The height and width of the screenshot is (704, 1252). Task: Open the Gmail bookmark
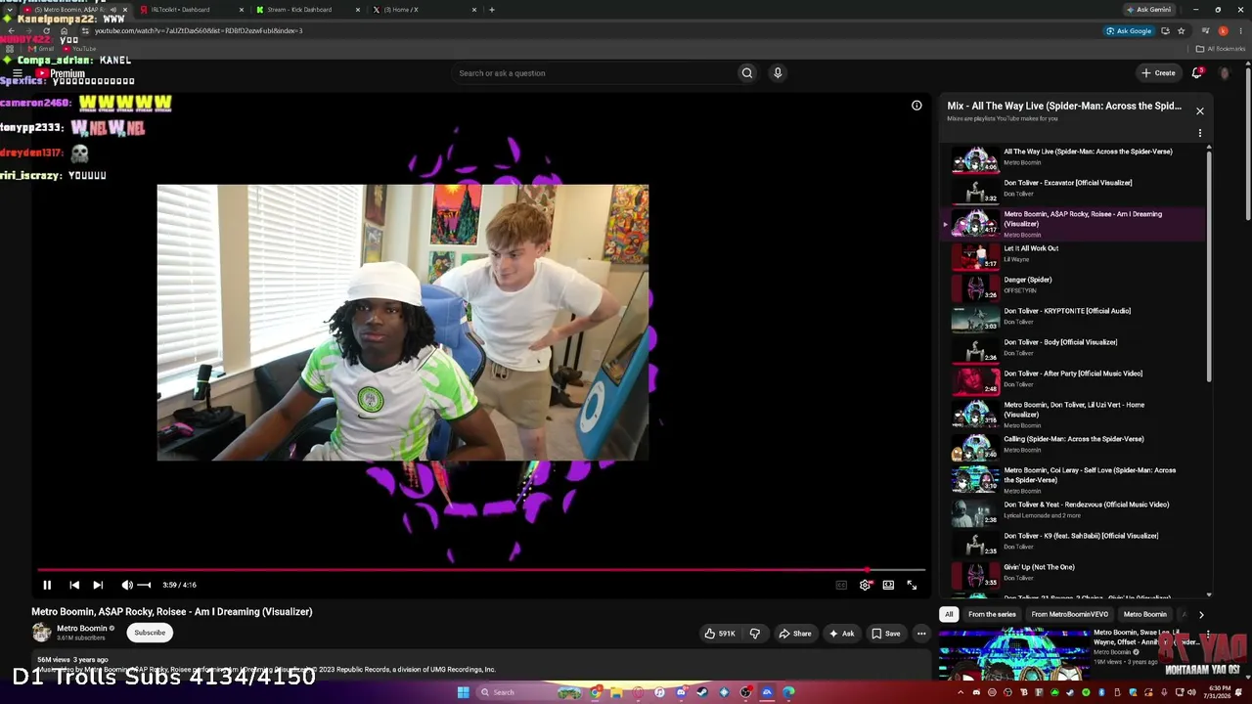[41, 49]
